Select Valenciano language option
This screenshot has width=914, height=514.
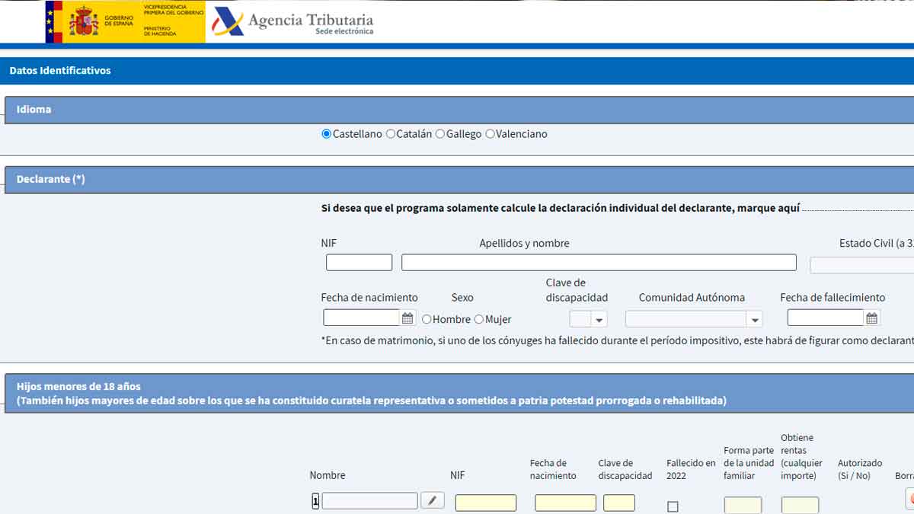[x=490, y=134]
